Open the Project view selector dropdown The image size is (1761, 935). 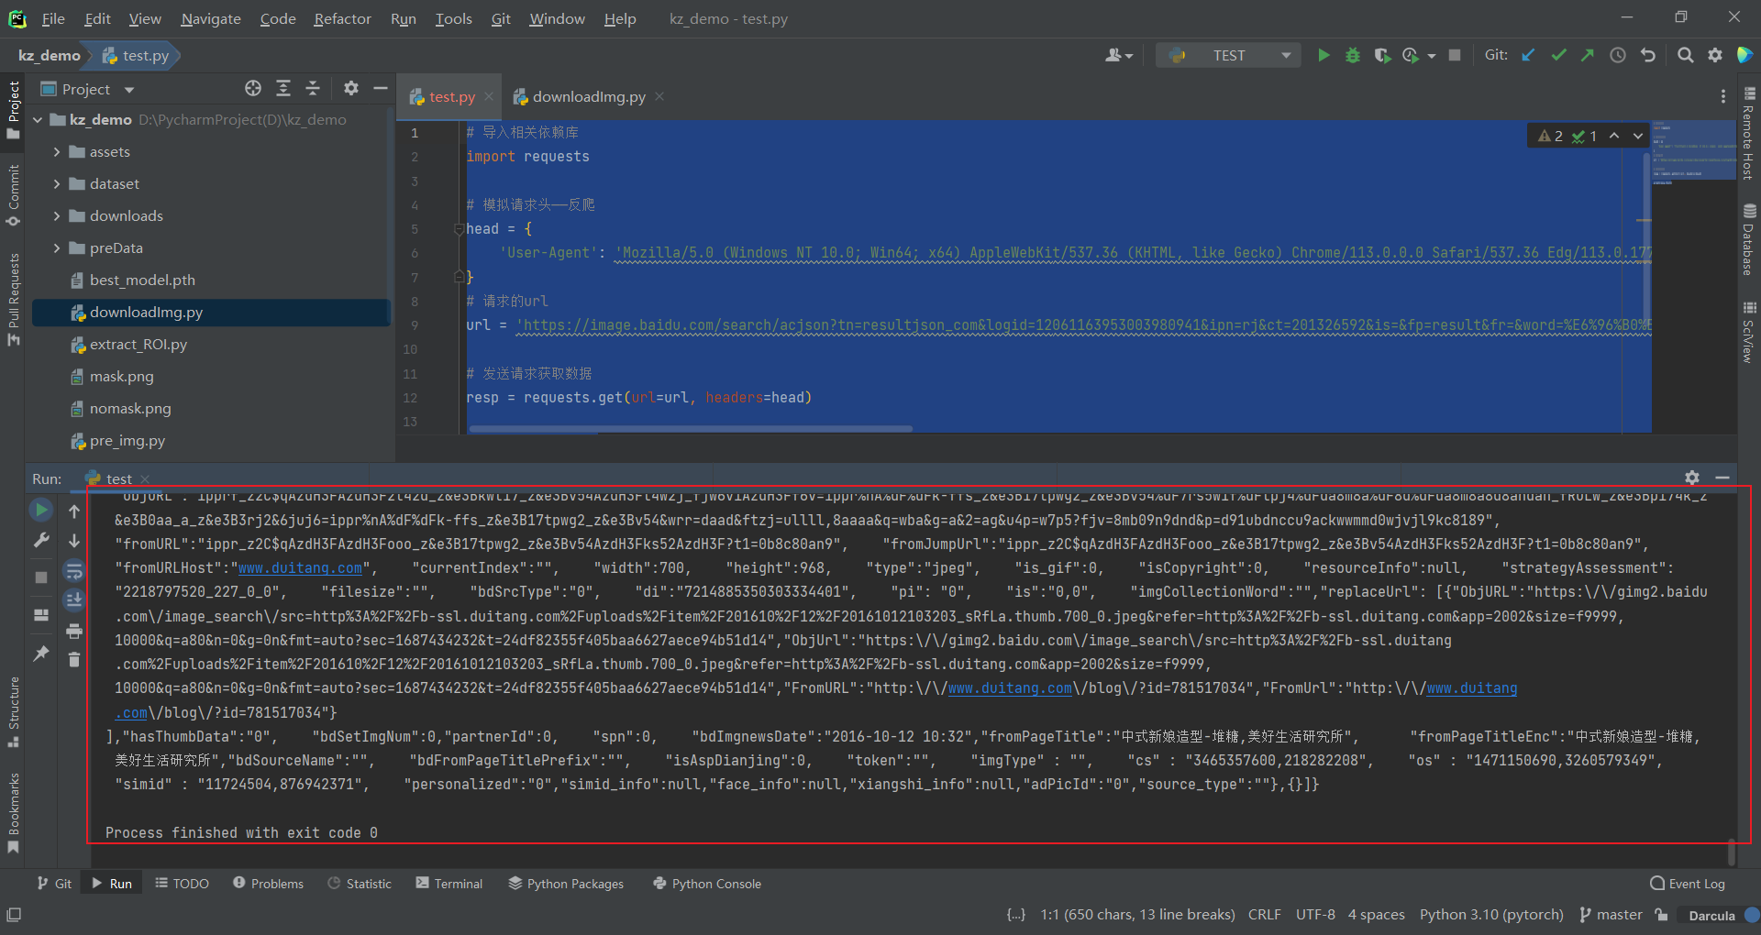(x=129, y=89)
